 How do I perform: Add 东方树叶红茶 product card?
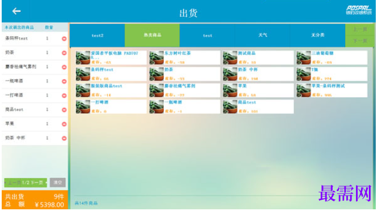[185, 58]
